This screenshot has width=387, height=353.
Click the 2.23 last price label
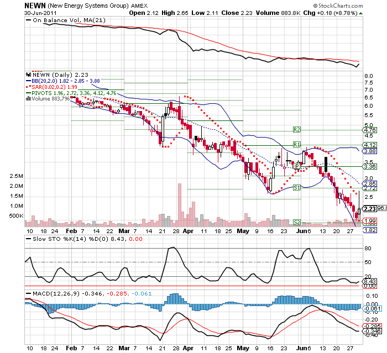[370, 209]
